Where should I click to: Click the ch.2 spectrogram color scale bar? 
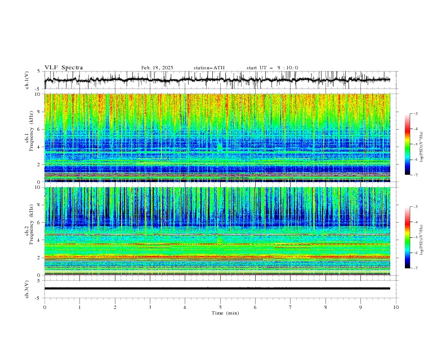[407, 237]
